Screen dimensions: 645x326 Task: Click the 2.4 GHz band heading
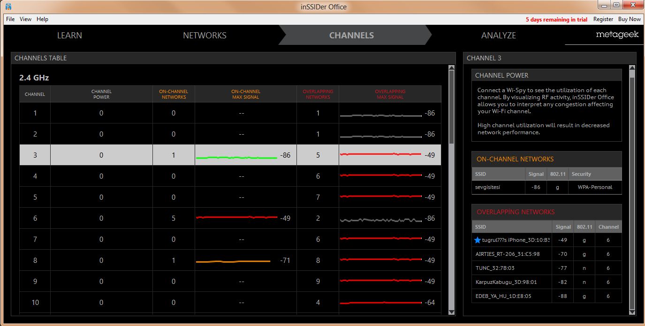click(x=34, y=78)
